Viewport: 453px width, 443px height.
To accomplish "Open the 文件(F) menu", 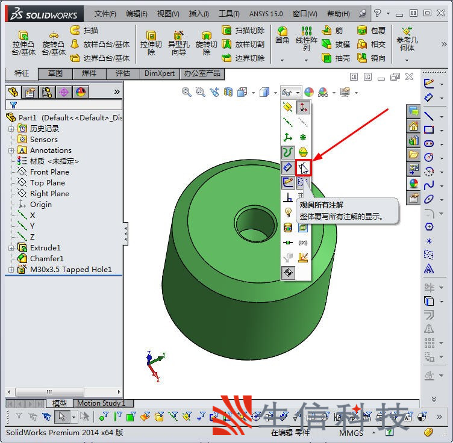I will coord(105,14).
